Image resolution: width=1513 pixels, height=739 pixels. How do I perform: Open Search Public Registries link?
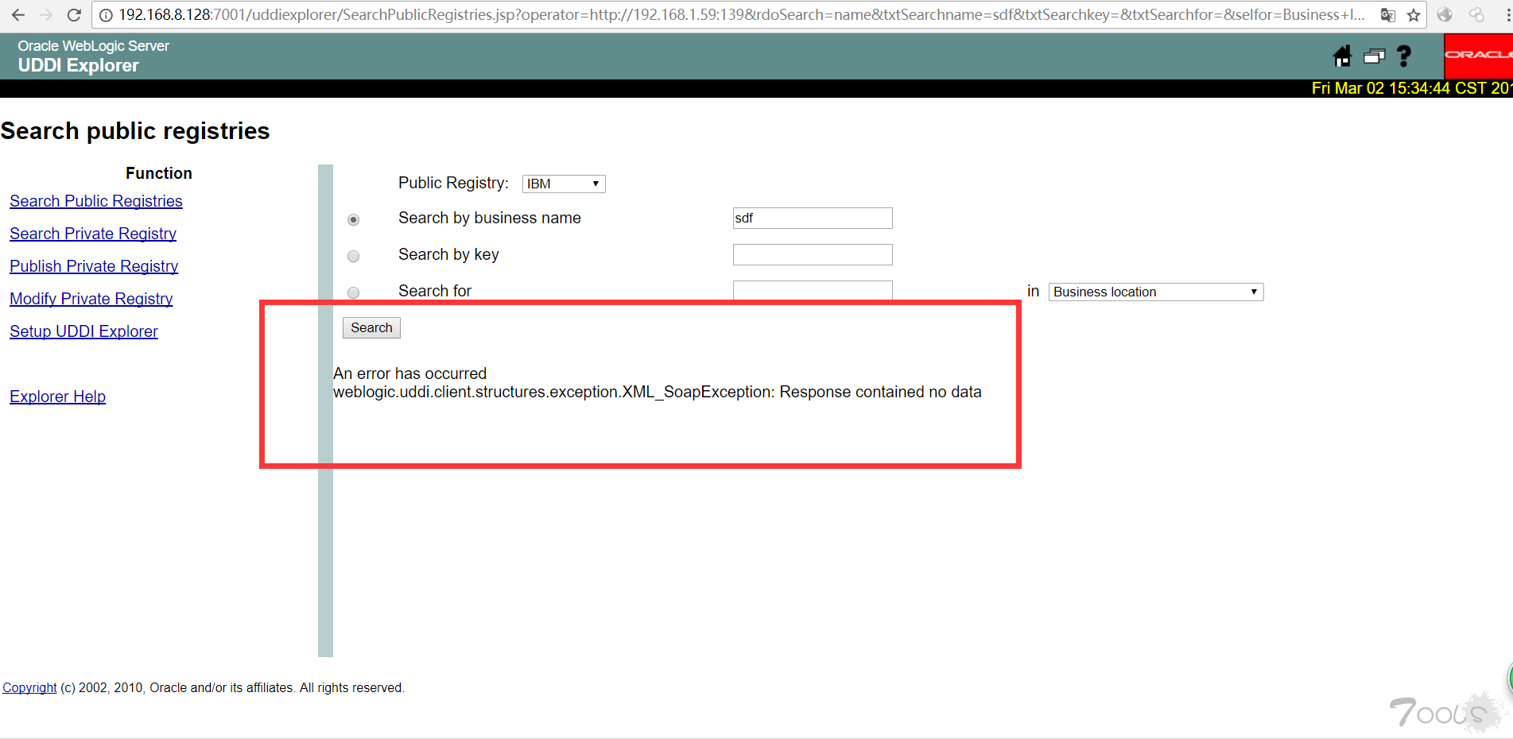pos(96,201)
